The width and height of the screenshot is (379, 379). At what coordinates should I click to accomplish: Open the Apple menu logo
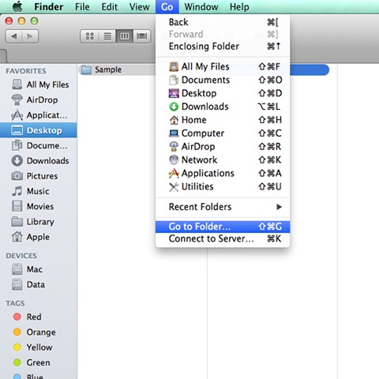coord(17,6)
